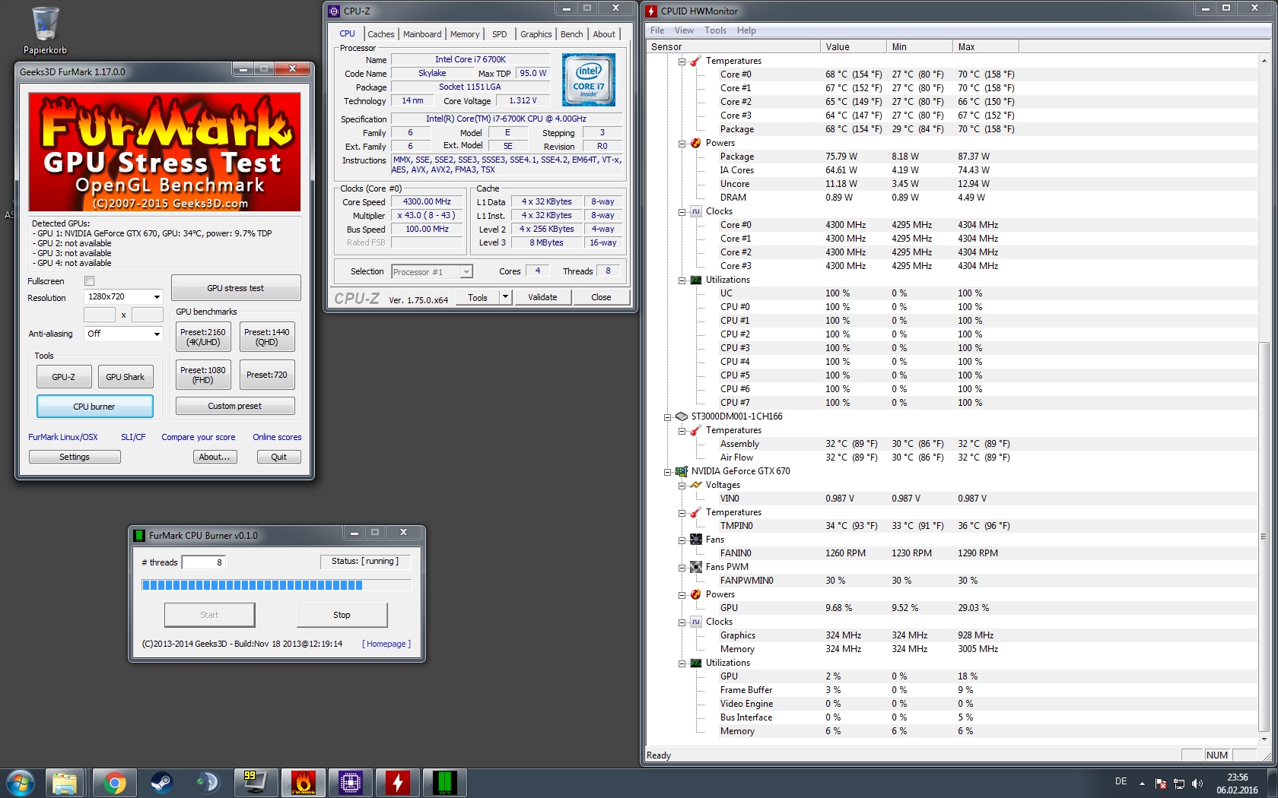Switch to the Memory tab in CPU-Z

(x=465, y=34)
